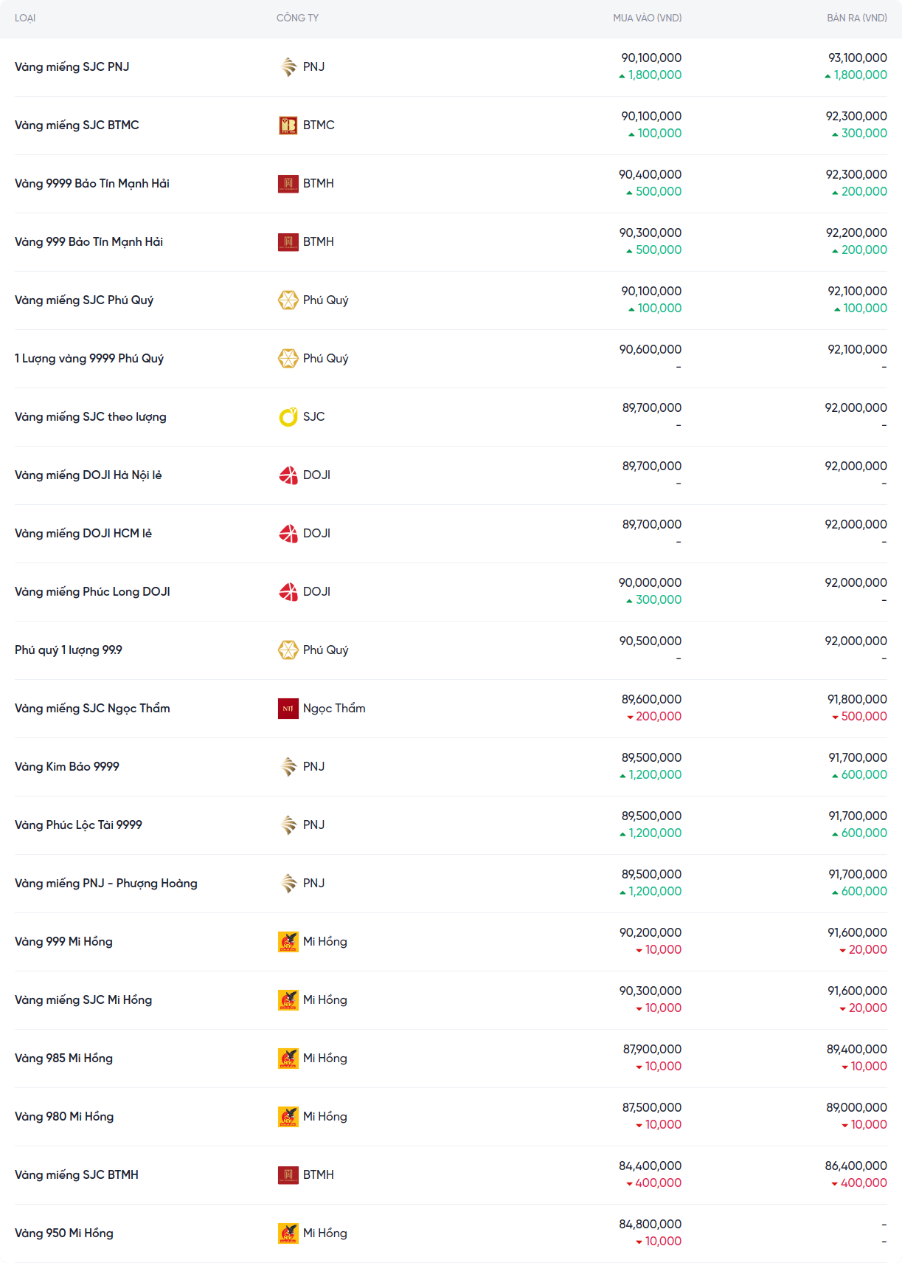Click PNJ logo in Vàng Kim Bảo 9999 row
Image resolution: width=902 pixels, height=1263 pixels.
[x=288, y=767]
